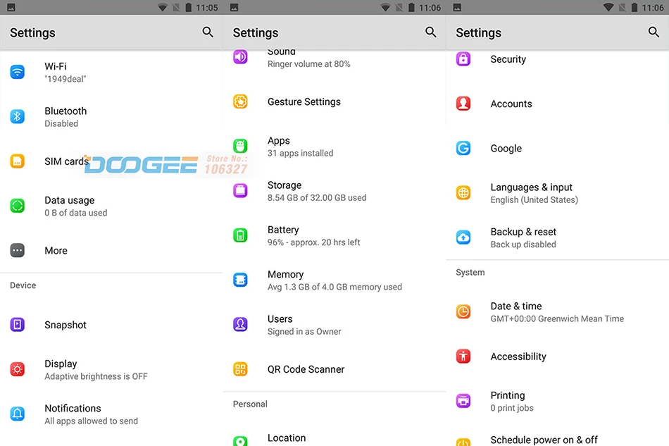669x446 pixels.
Task: Open QR Code Scanner
Action: click(x=334, y=369)
